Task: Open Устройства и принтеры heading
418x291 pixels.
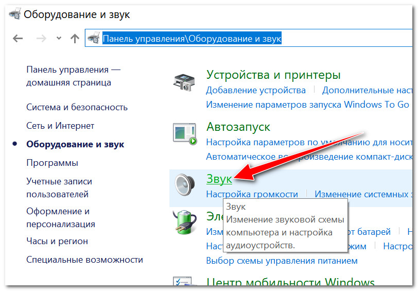Action: (x=273, y=75)
